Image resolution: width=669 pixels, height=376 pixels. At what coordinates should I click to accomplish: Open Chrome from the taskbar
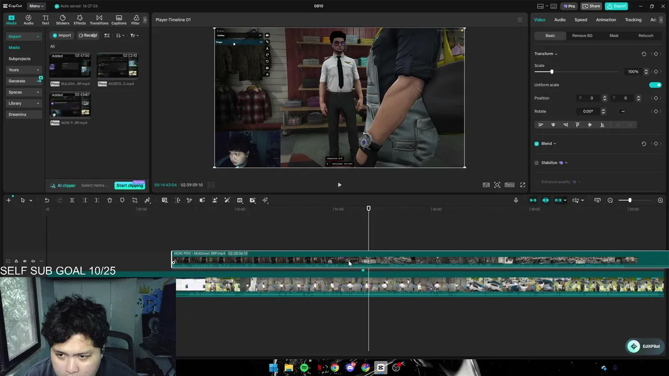coord(334,368)
